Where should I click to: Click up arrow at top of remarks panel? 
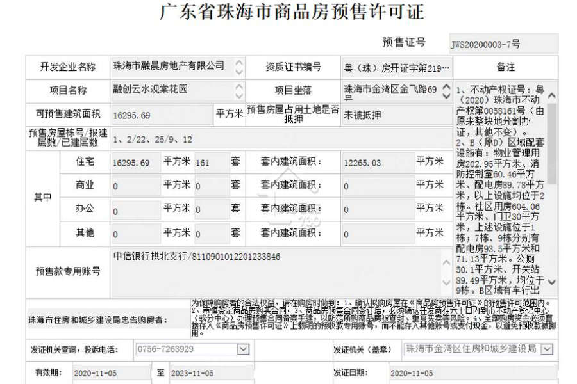coord(551,96)
